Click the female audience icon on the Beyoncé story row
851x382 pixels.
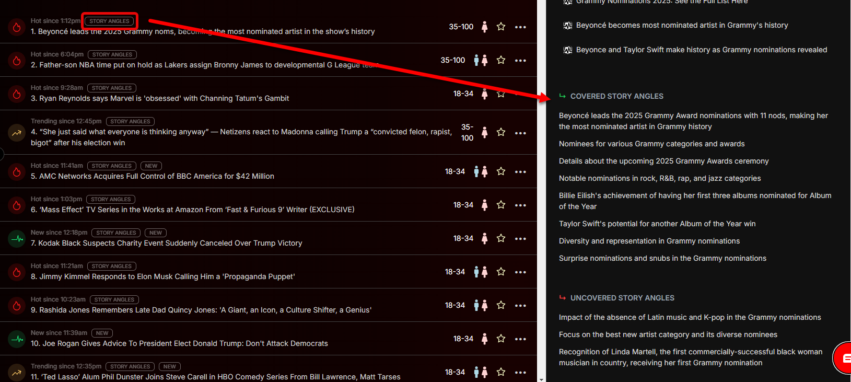point(484,27)
